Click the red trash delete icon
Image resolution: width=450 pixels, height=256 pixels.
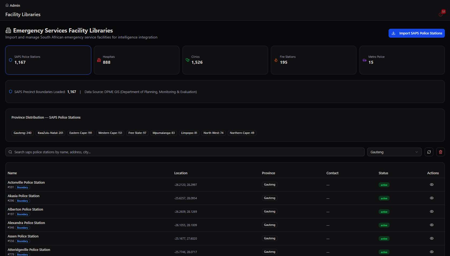point(441,152)
